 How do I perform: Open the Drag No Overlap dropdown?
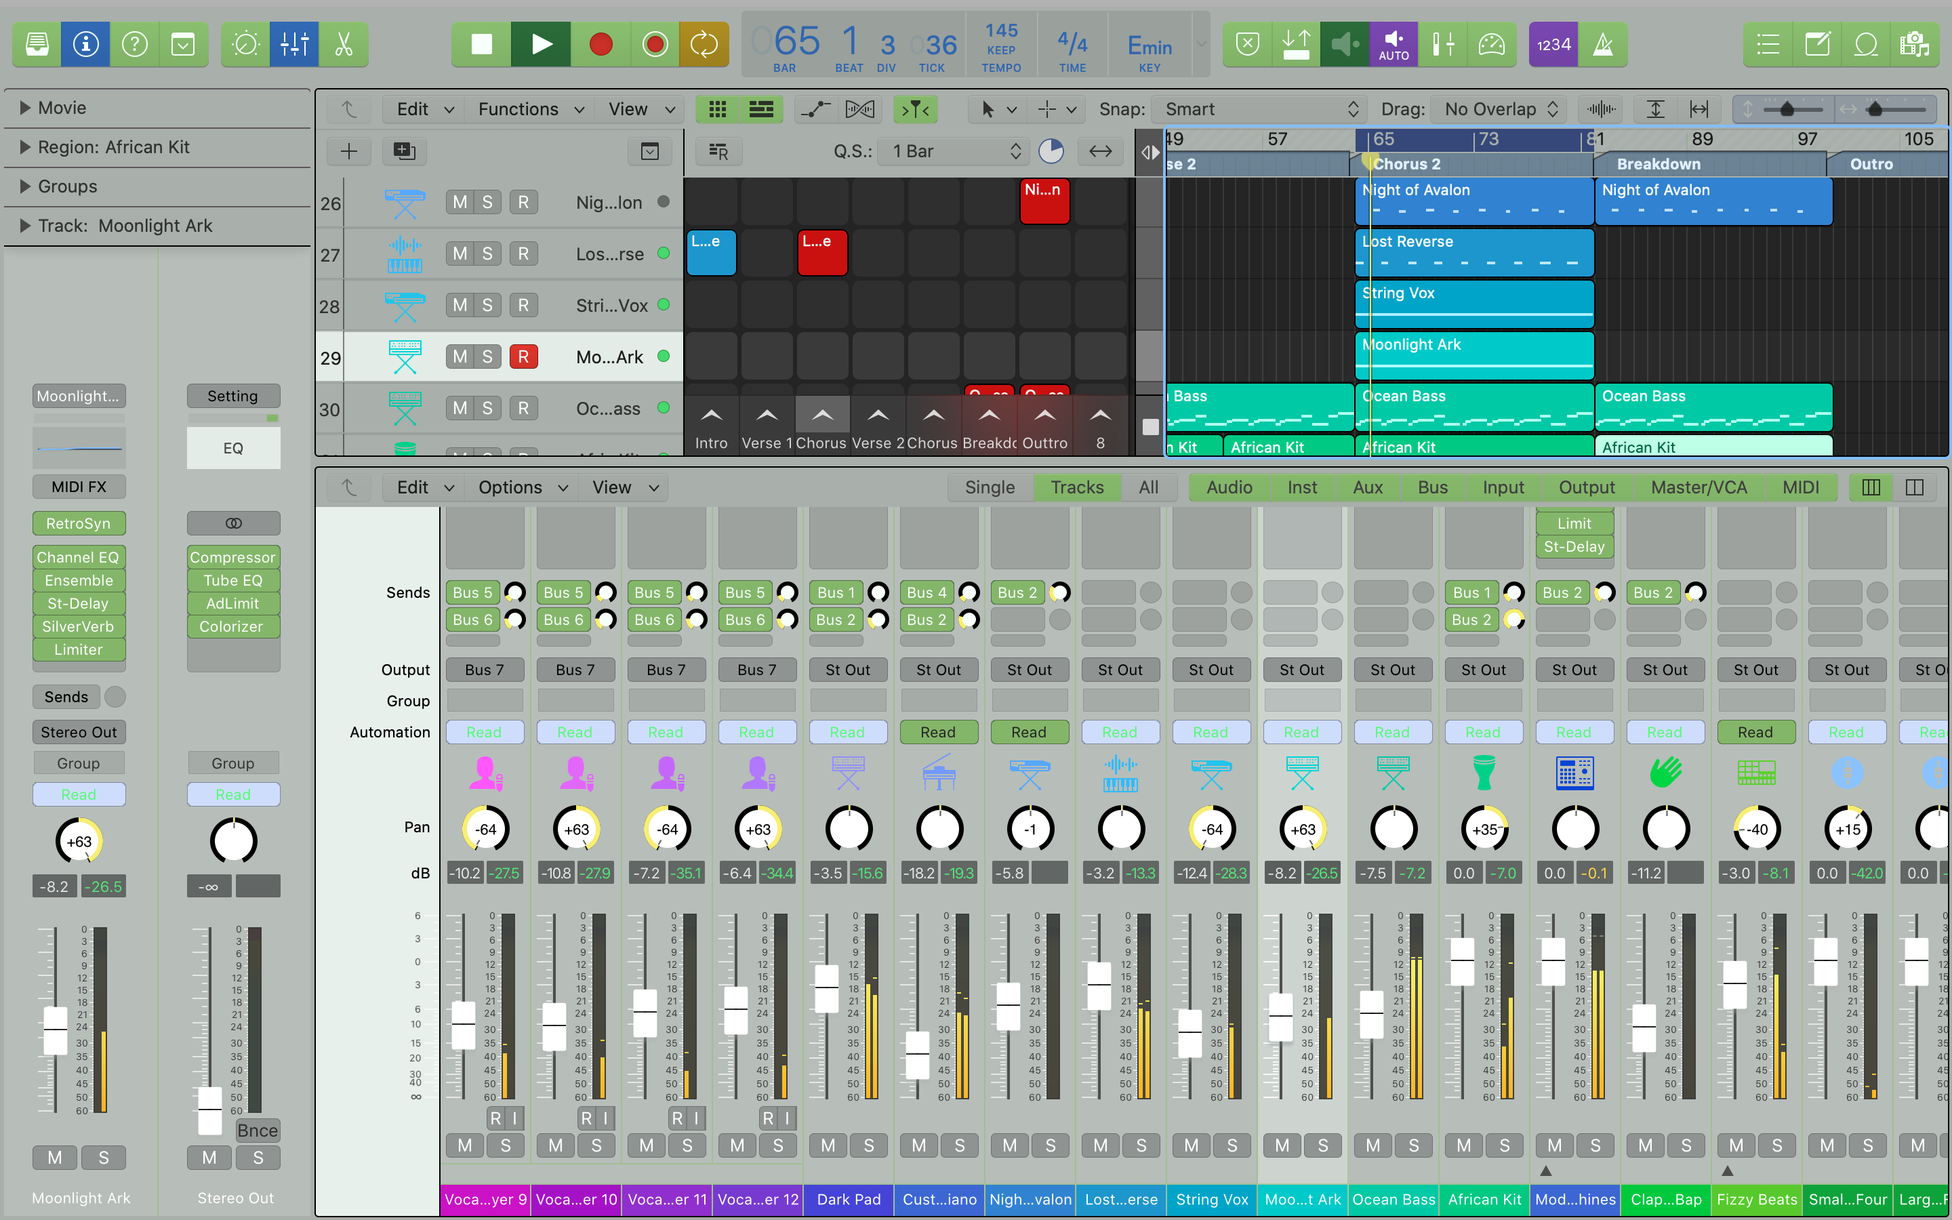pyautogui.click(x=1499, y=109)
